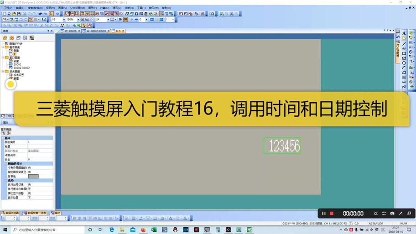Open the 数据浏览器 bottom tab
Image resolution: width=416 pixels, height=234 pixels.
(x=10, y=213)
